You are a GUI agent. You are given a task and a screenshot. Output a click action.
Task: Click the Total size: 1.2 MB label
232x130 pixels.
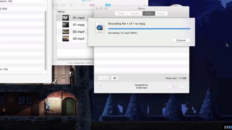pyautogui.click(x=176, y=78)
